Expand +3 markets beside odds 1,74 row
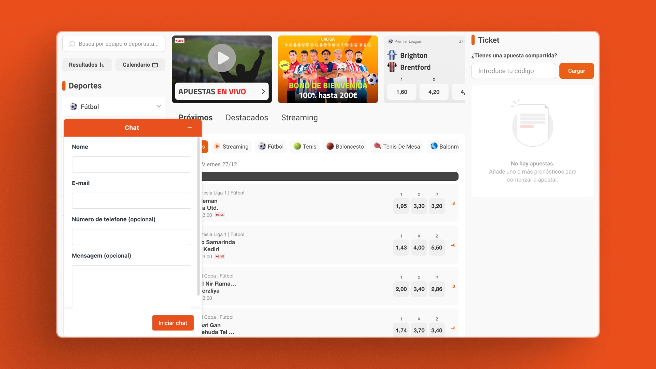Image resolution: width=656 pixels, height=369 pixels. pyautogui.click(x=453, y=328)
